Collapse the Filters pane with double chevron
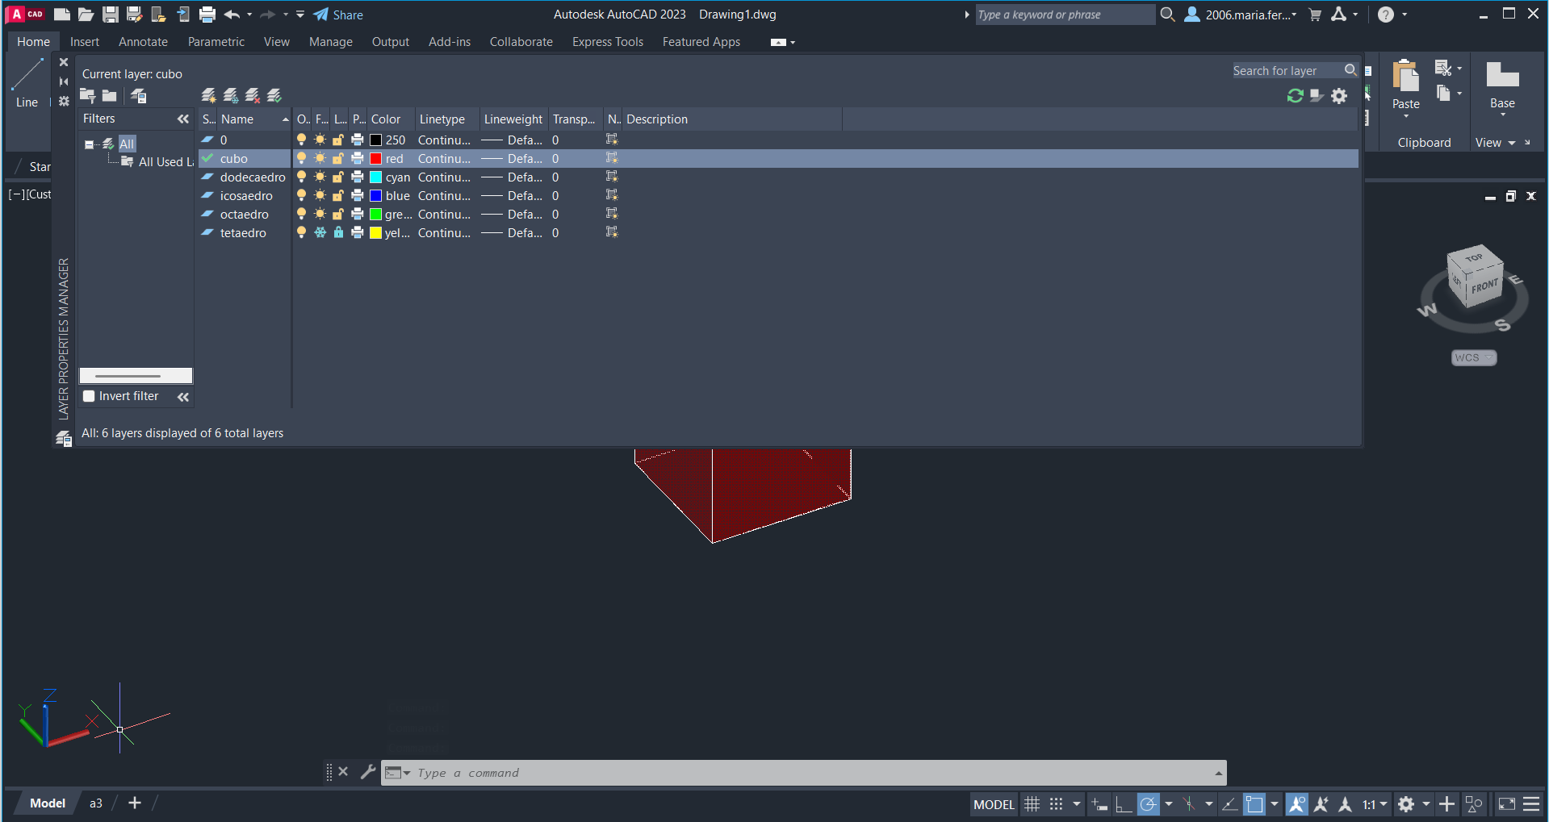The height and width of the screenshot is (822, 1549). 183,119
